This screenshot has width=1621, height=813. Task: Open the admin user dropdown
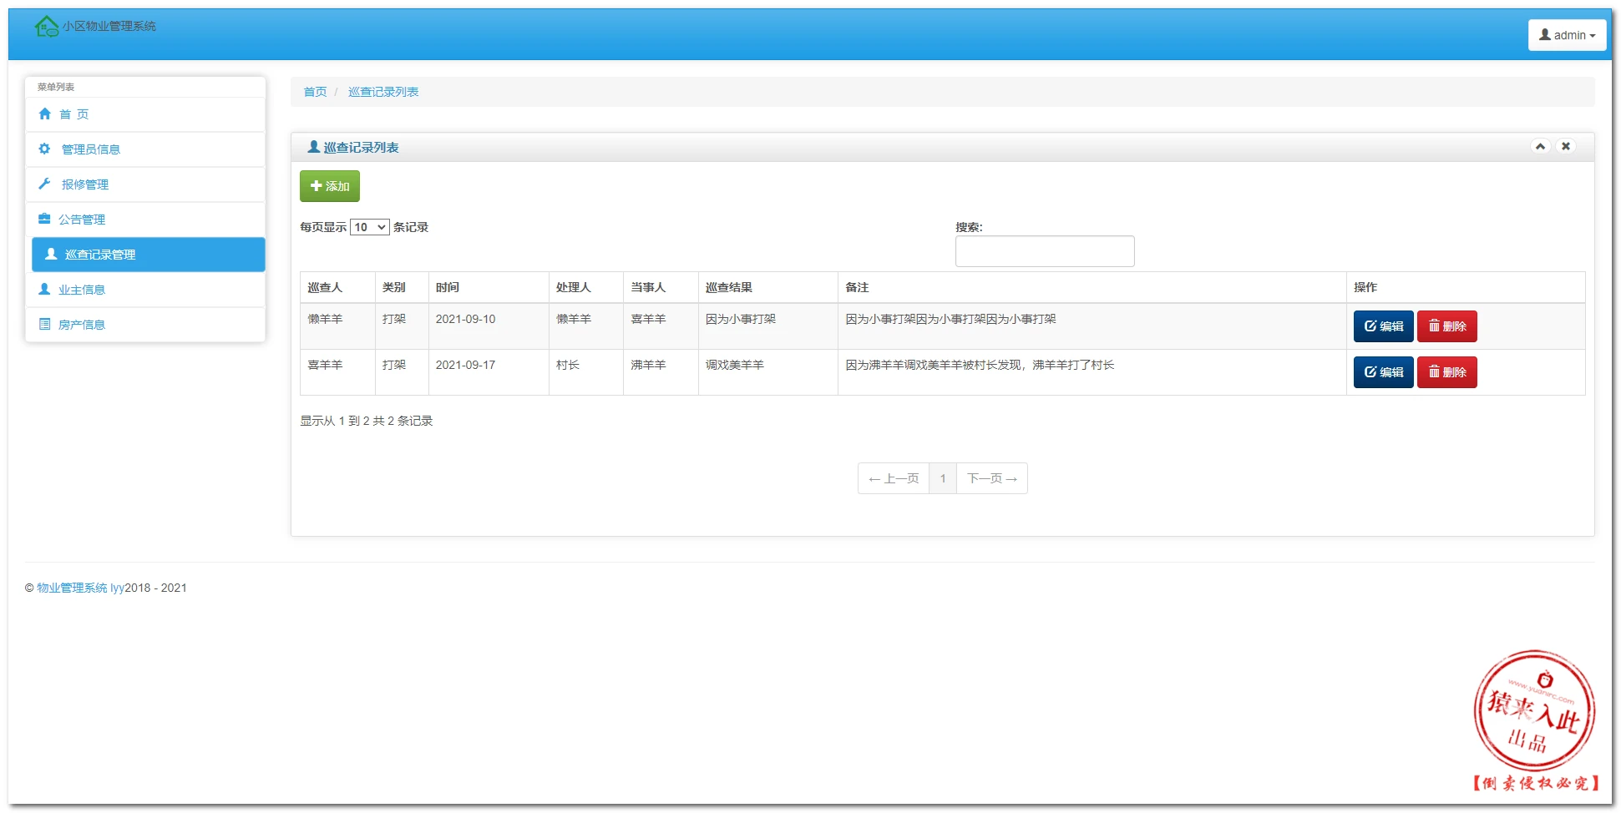point(1568,35)
